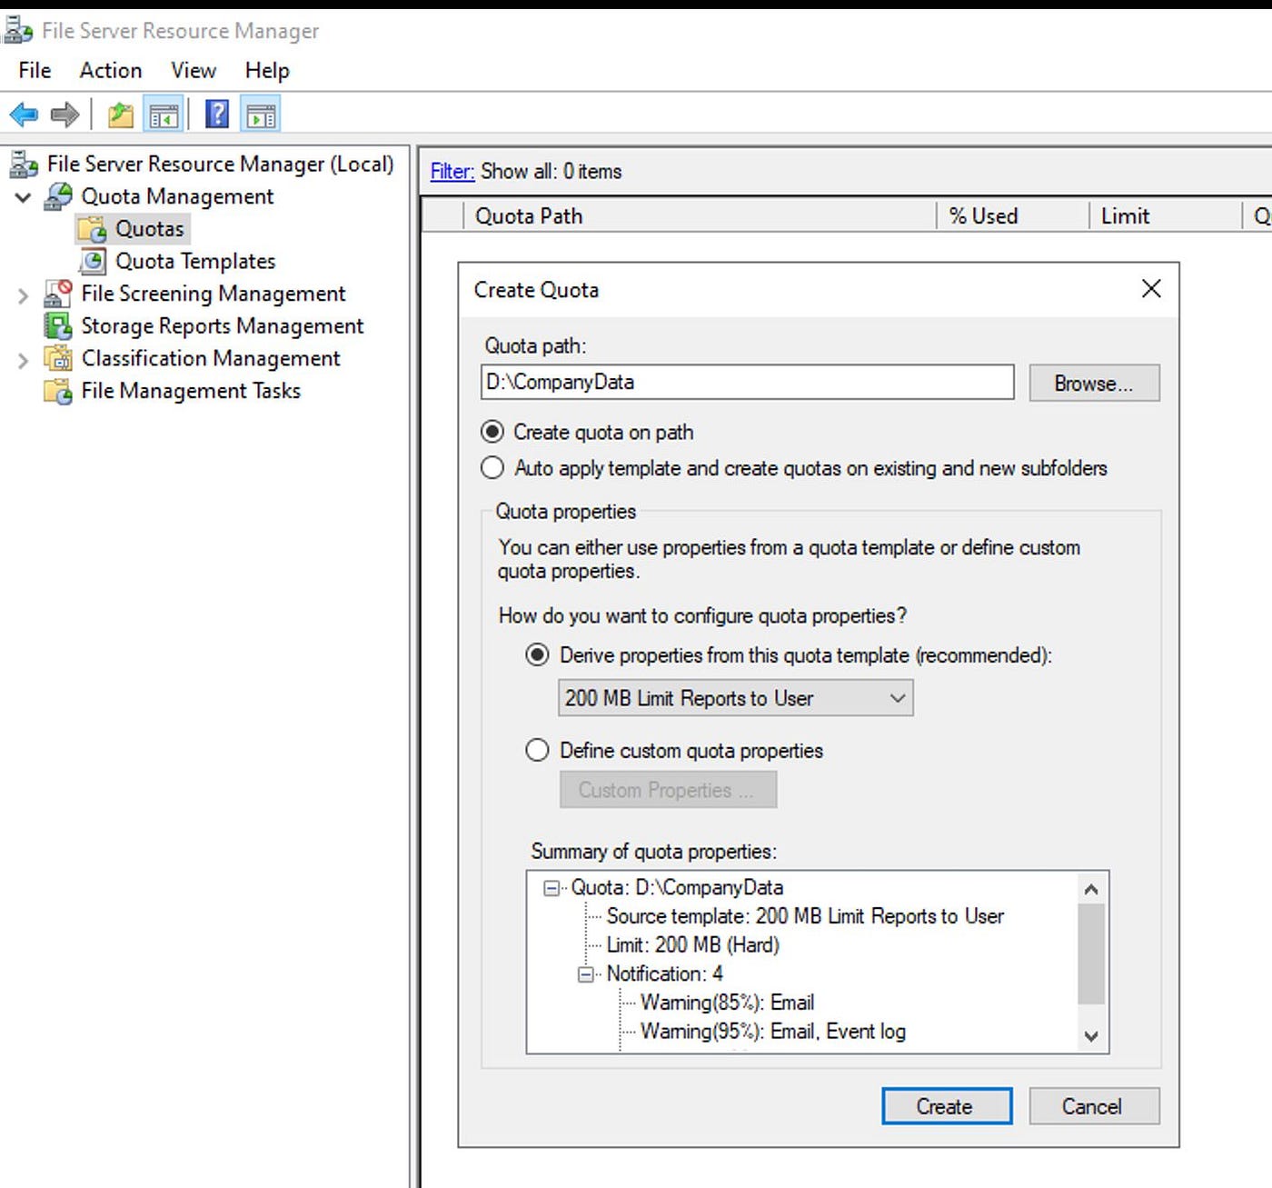The width and height of the screenshot is (1272, 1188).
Task: Click the File Management Tasks icon
Action: tap(59, 391)
